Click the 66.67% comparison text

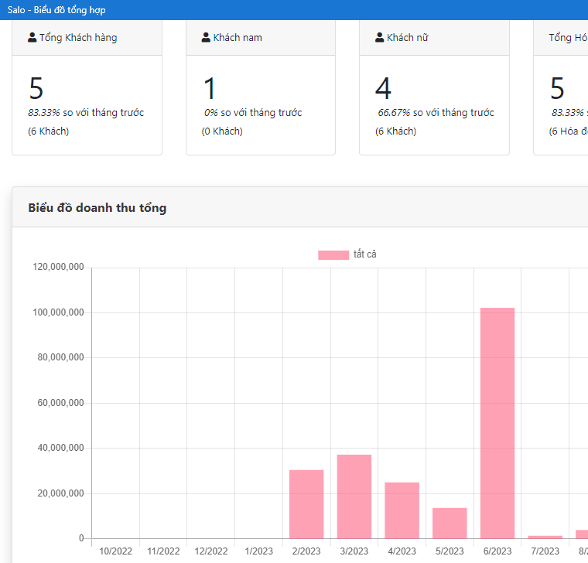[x=394, y=113]
